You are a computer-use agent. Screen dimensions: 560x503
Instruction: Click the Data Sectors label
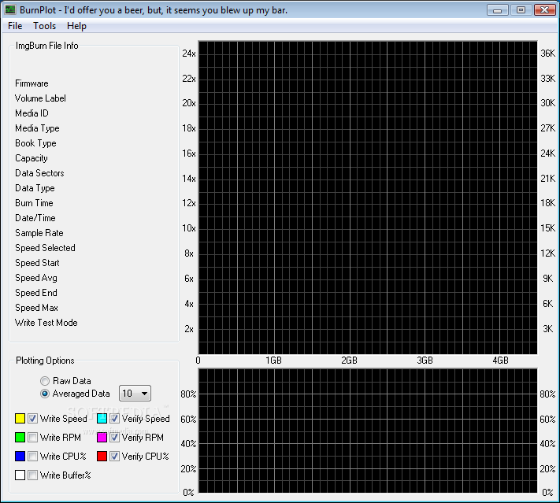coord(39,173)
